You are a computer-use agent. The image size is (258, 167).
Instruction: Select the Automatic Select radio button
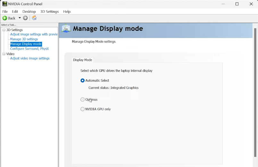[x=83, y=81]
